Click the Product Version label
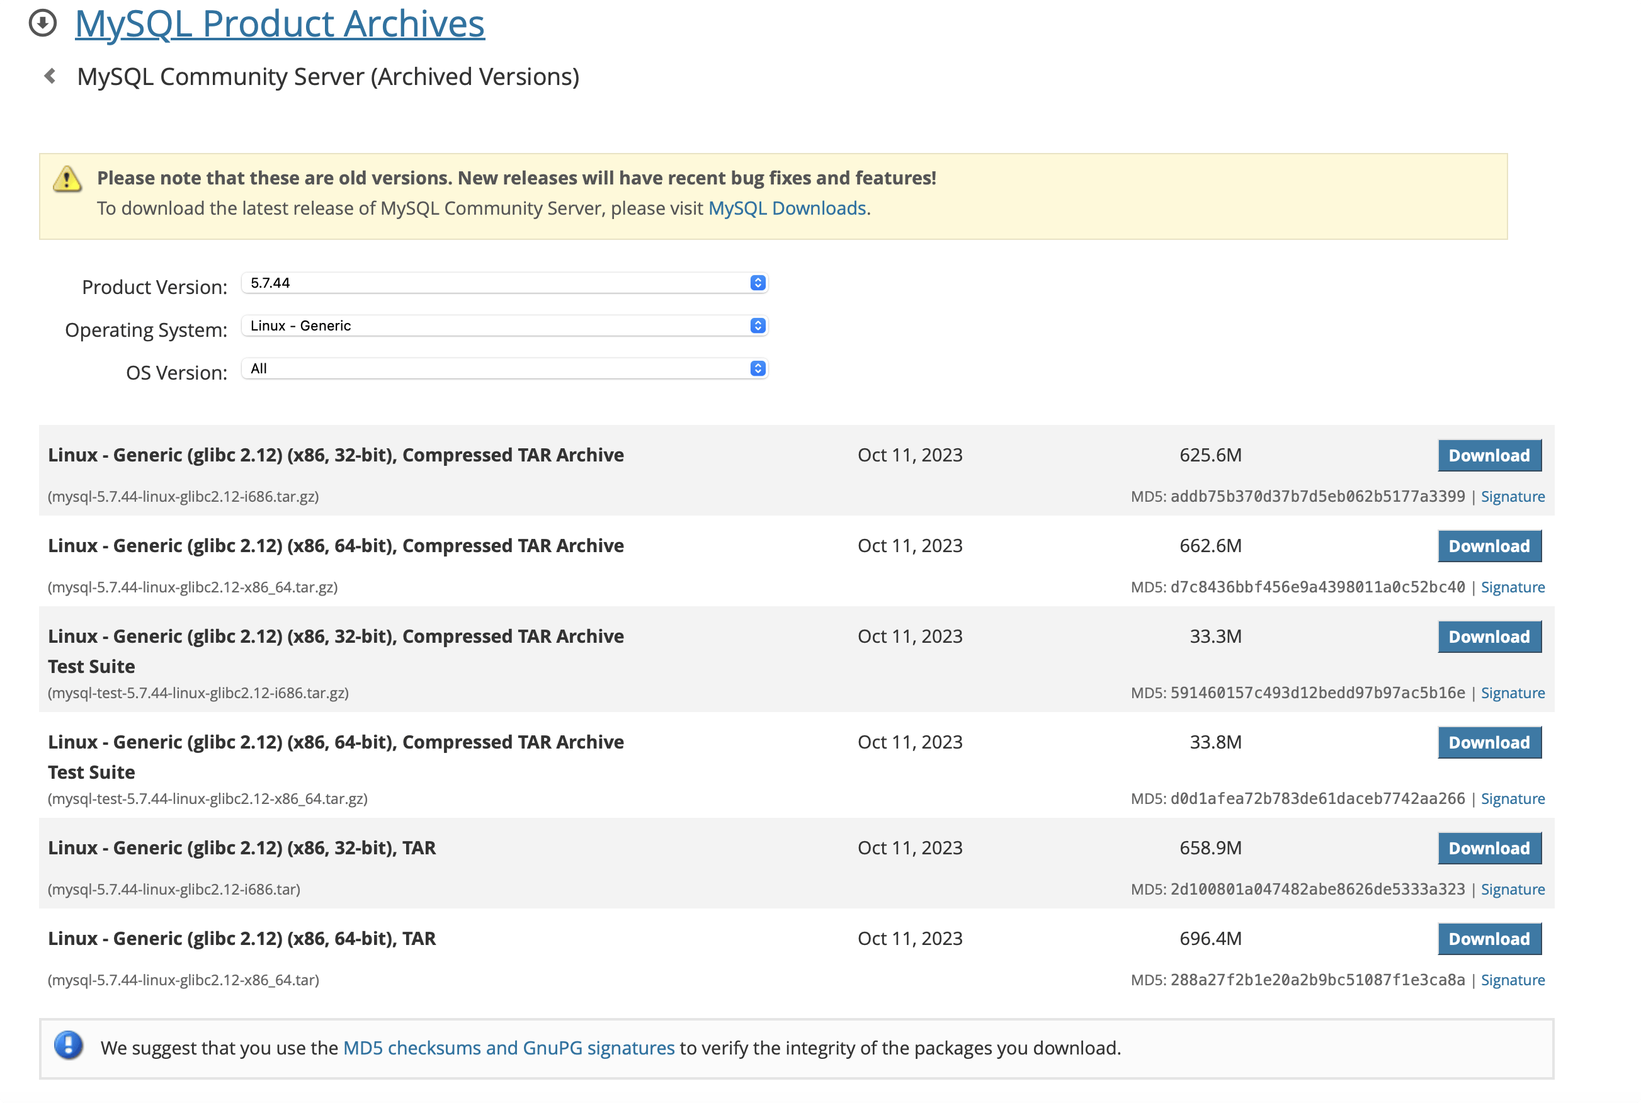 coord(155,287)
